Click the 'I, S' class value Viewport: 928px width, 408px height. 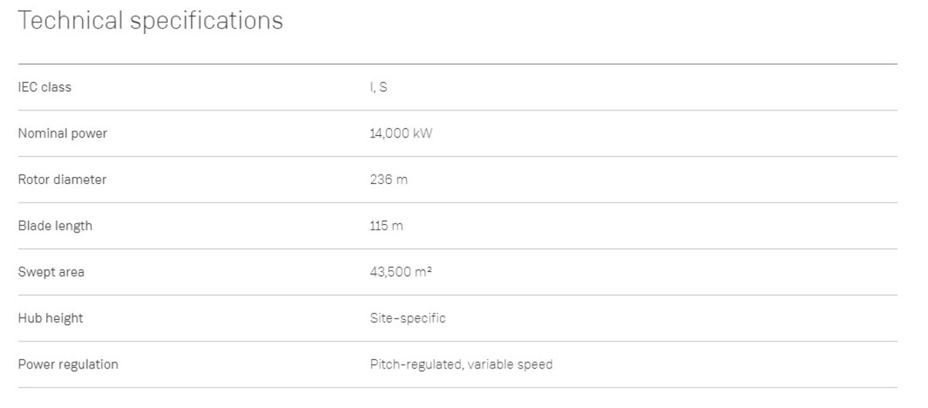coord(379,87)
